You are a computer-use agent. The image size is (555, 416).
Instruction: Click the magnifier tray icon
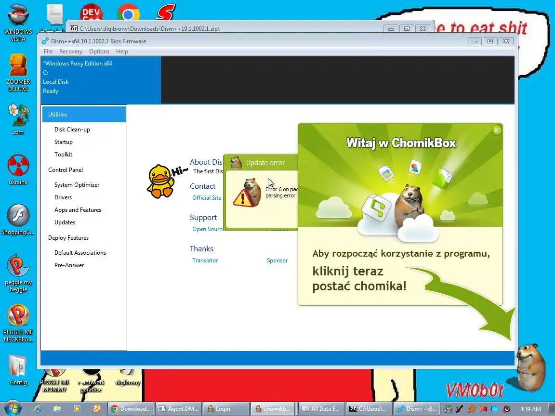pos(472,409)
